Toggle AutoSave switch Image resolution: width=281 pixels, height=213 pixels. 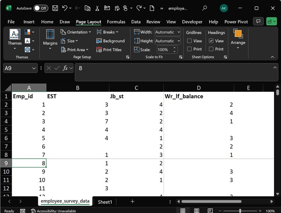(x=41, y=8)
